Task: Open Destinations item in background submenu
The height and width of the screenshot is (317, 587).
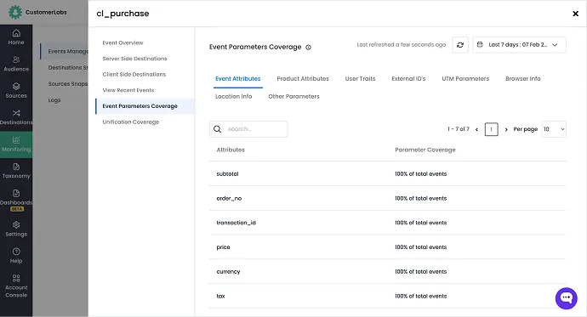Action: click(x=68, y=68)
